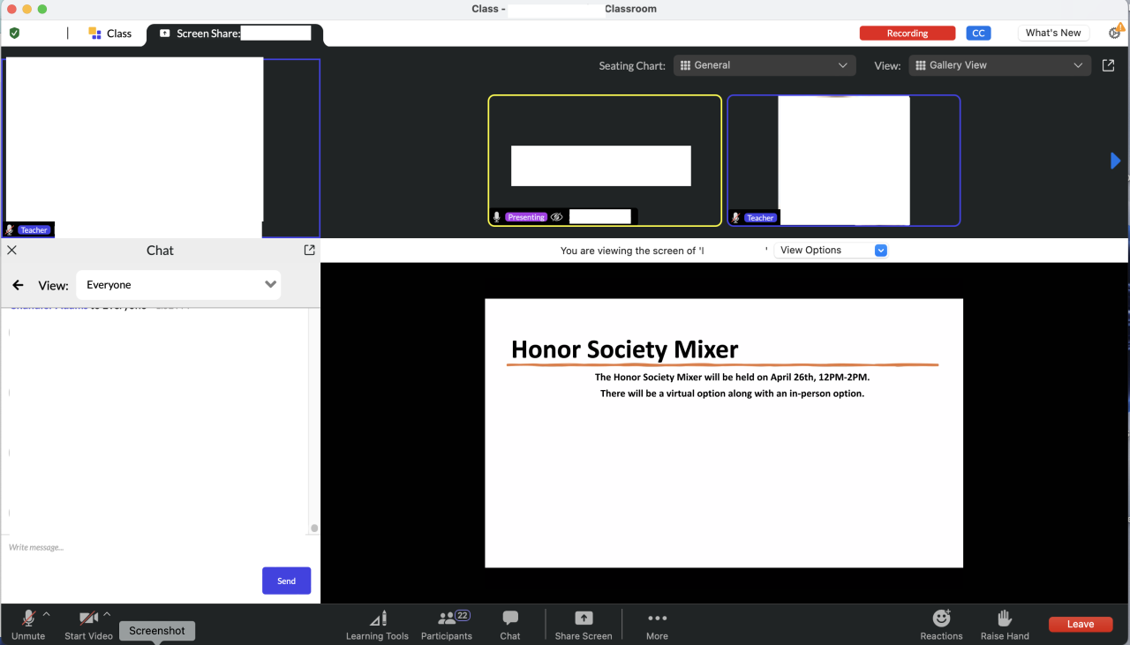The image size is (1130, 645).
Task: Raise your hand in class
Action: click(1005, 624)
